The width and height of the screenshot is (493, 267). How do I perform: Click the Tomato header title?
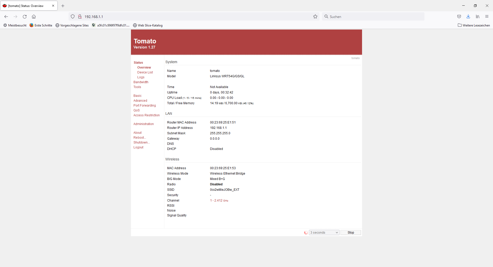[x=145, y=41]
